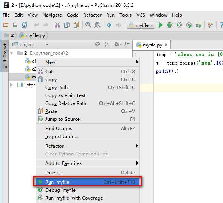This screenshot has width=223, height=203.
Task: Expand the Refactor submenu
Action: click(88, 146)
